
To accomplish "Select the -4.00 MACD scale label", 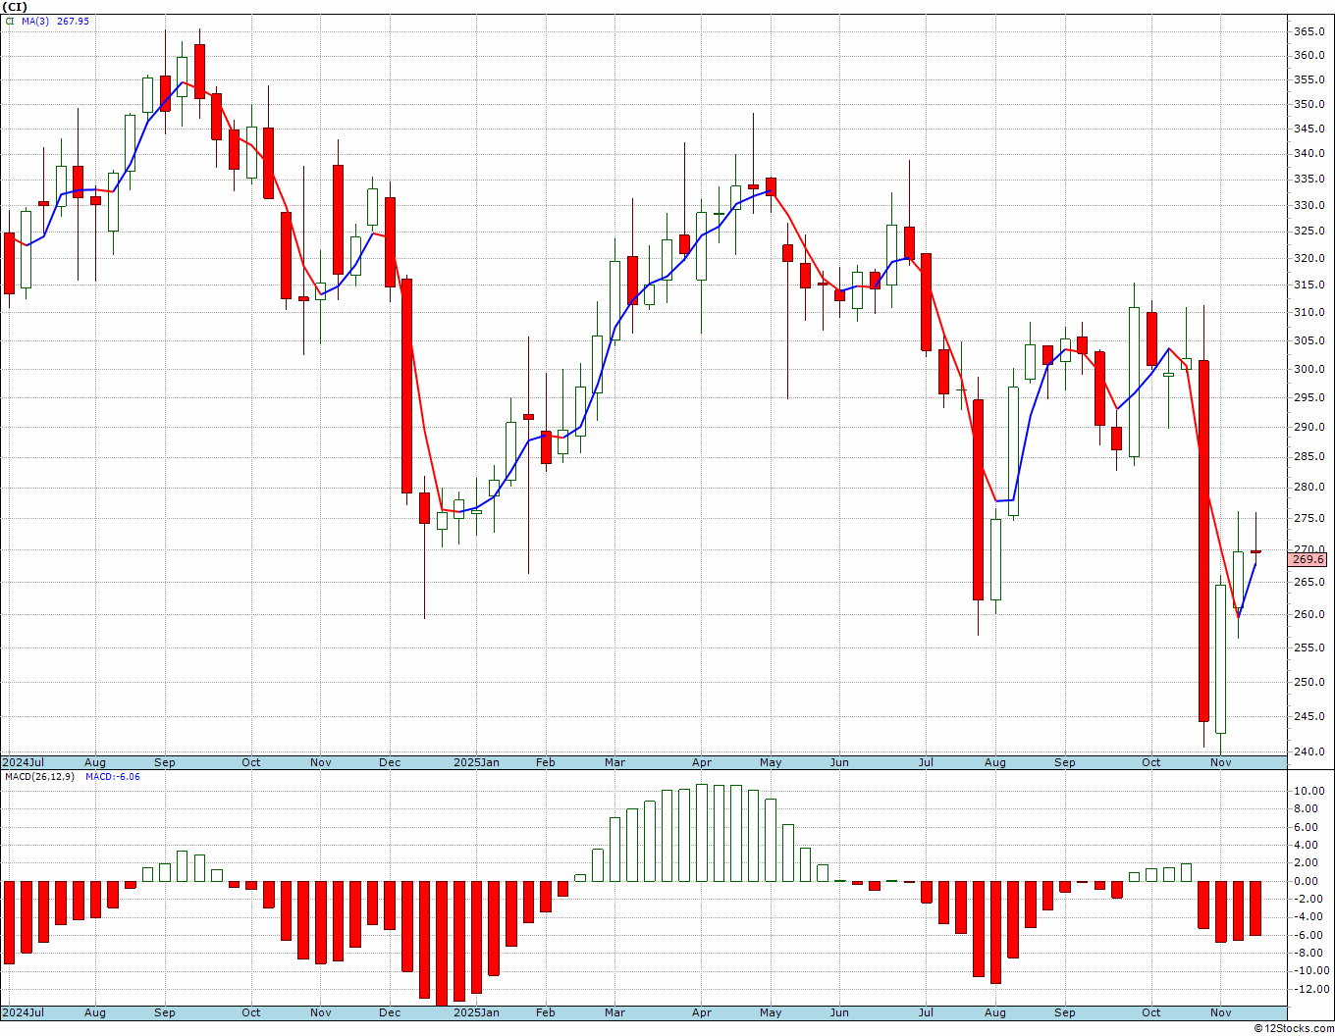I will coord(1308,916).
